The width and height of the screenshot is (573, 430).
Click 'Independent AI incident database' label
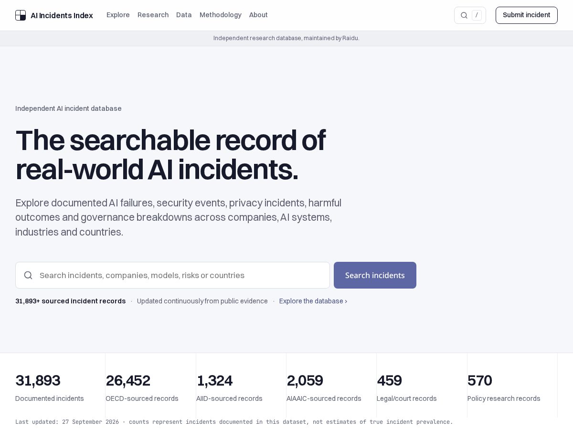68,108
